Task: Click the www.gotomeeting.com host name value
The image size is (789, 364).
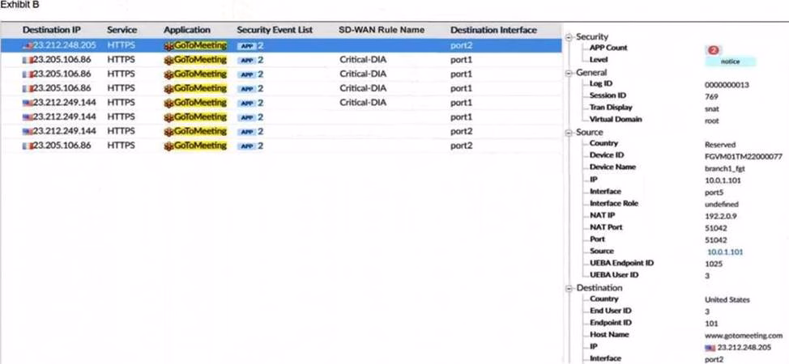Action: tap(743, 335)
